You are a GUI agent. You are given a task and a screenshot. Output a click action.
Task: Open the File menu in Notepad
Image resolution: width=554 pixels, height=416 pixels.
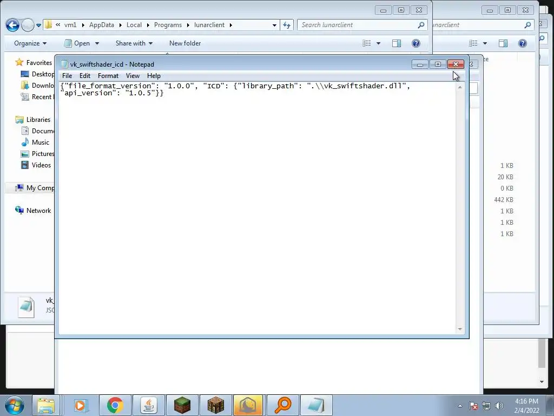pyautogui.click(x=67, y=76)
